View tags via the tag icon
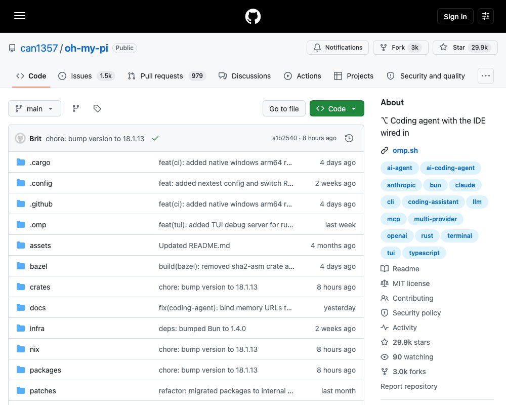Screen dimensions: 506x405 tap(97, 108)
